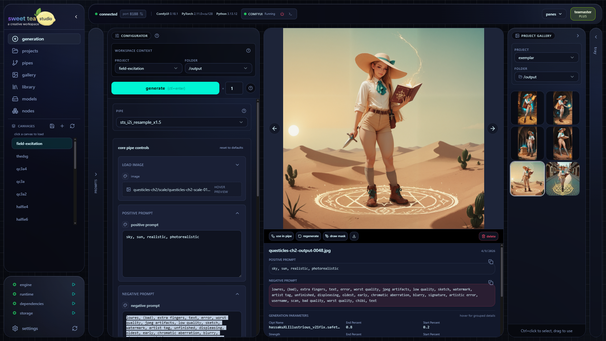
Task: Open the PIPE sts_i2i_resample dropdown
Action: (181, 122)
